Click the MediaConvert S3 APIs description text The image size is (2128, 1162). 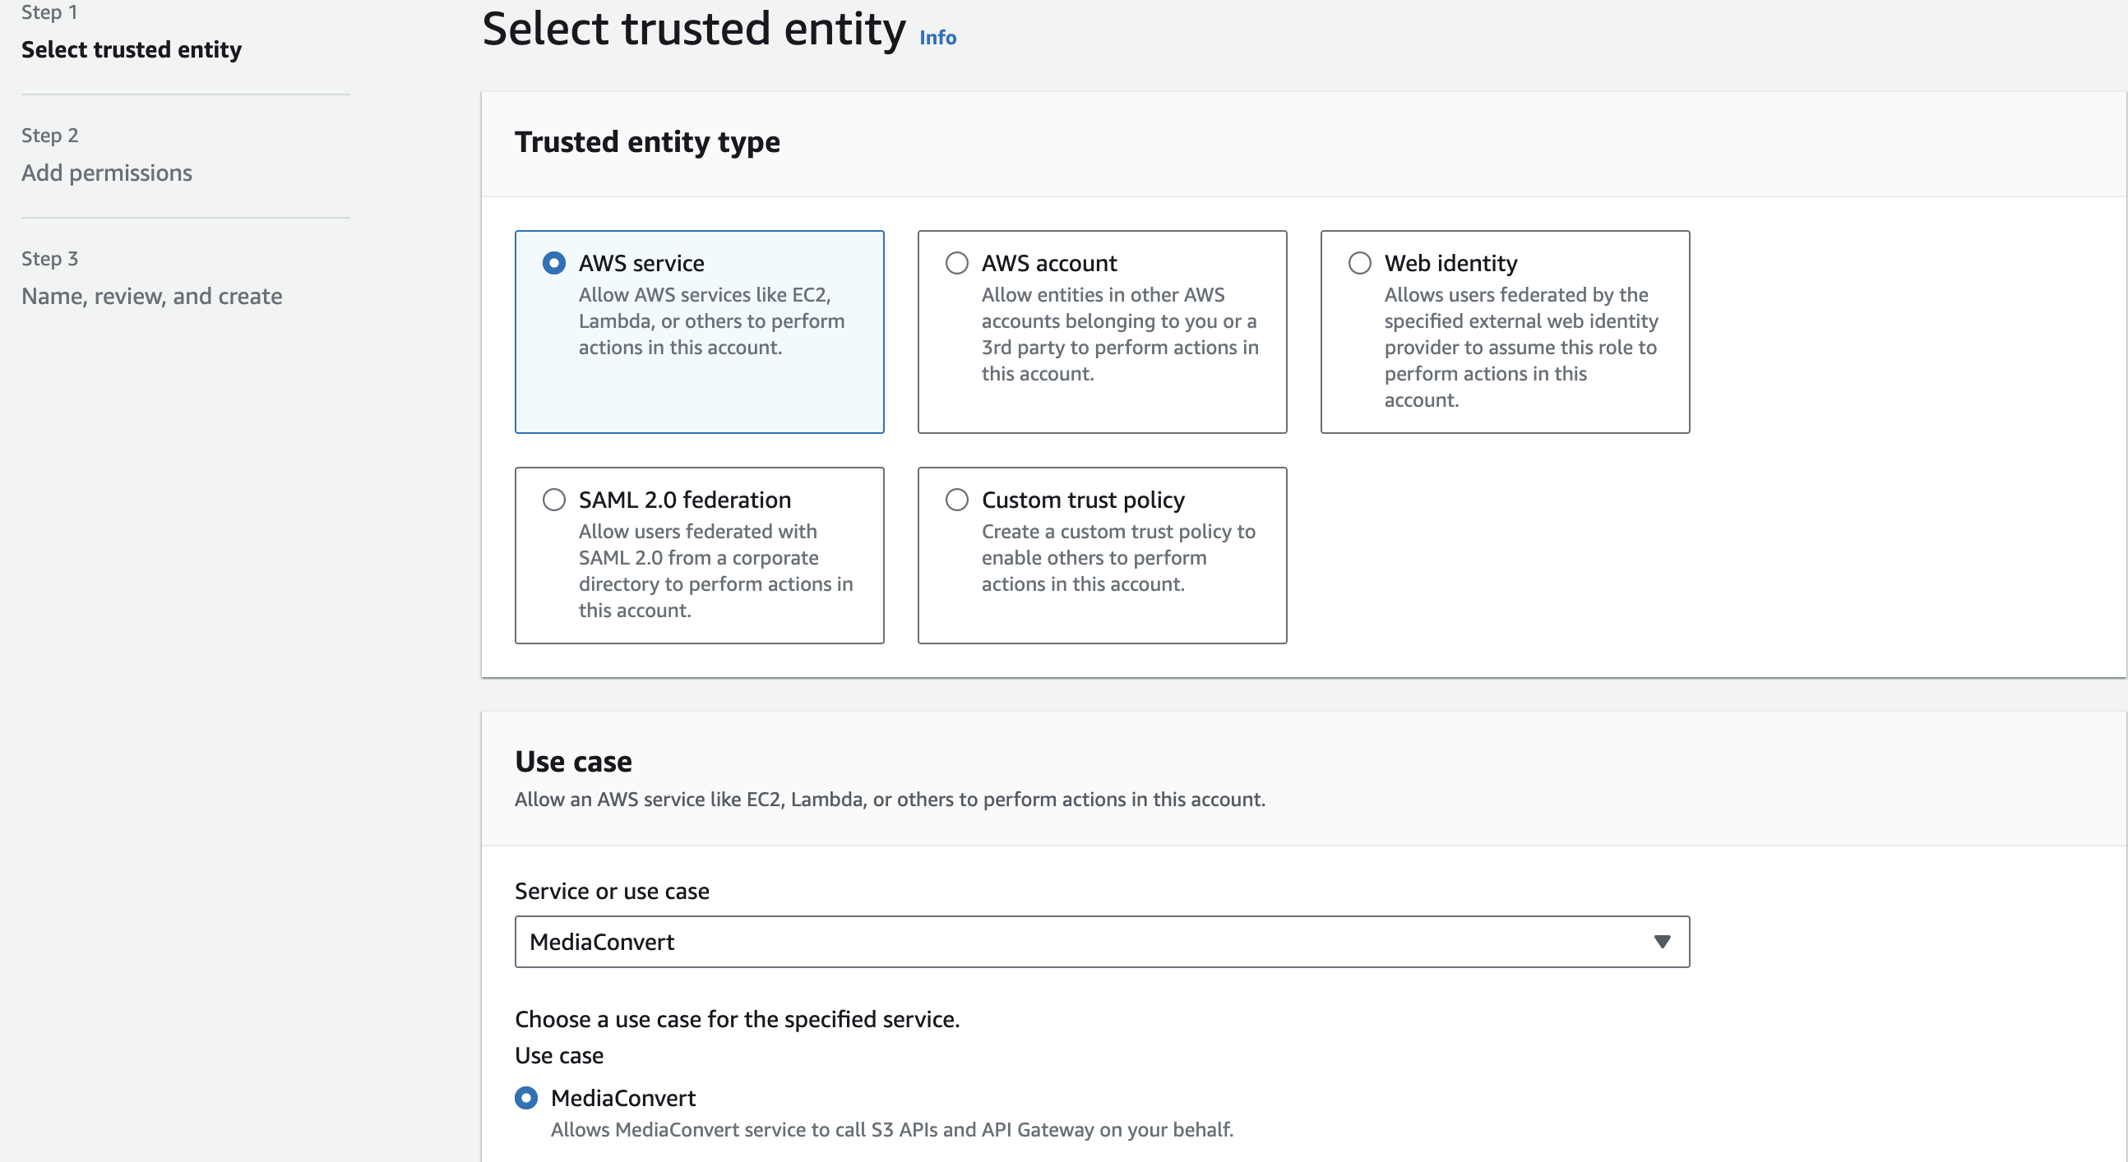[891, 1129]
